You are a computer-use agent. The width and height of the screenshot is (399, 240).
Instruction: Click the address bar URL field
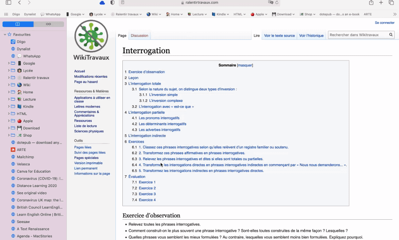pos(199,3)
